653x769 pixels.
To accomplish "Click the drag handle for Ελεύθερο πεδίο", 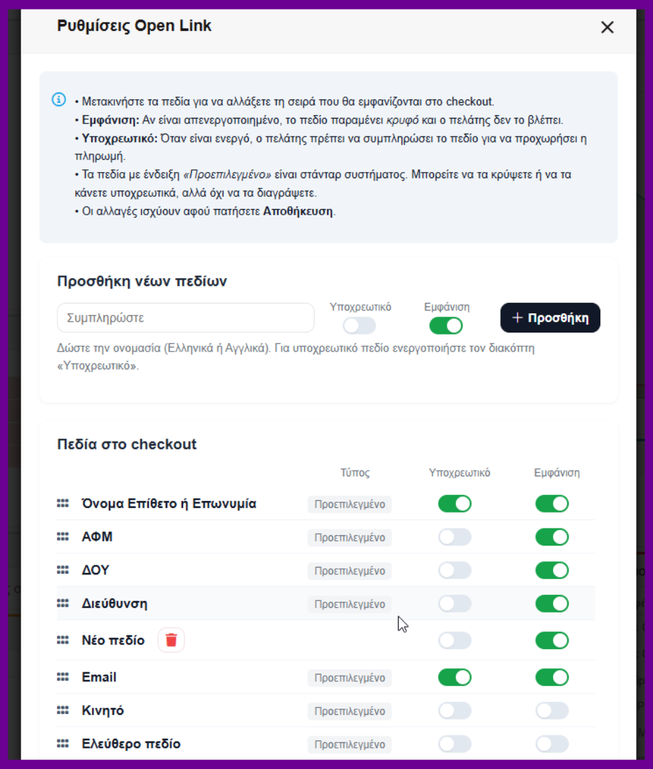I will click(63, 744).
